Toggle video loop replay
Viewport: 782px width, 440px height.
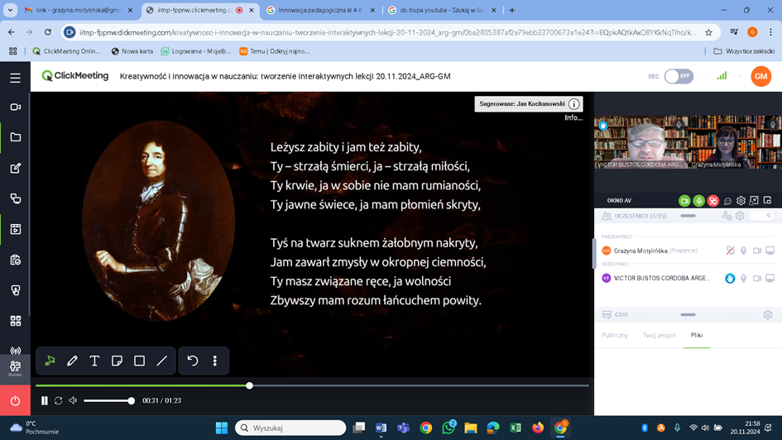pos(59,400)
